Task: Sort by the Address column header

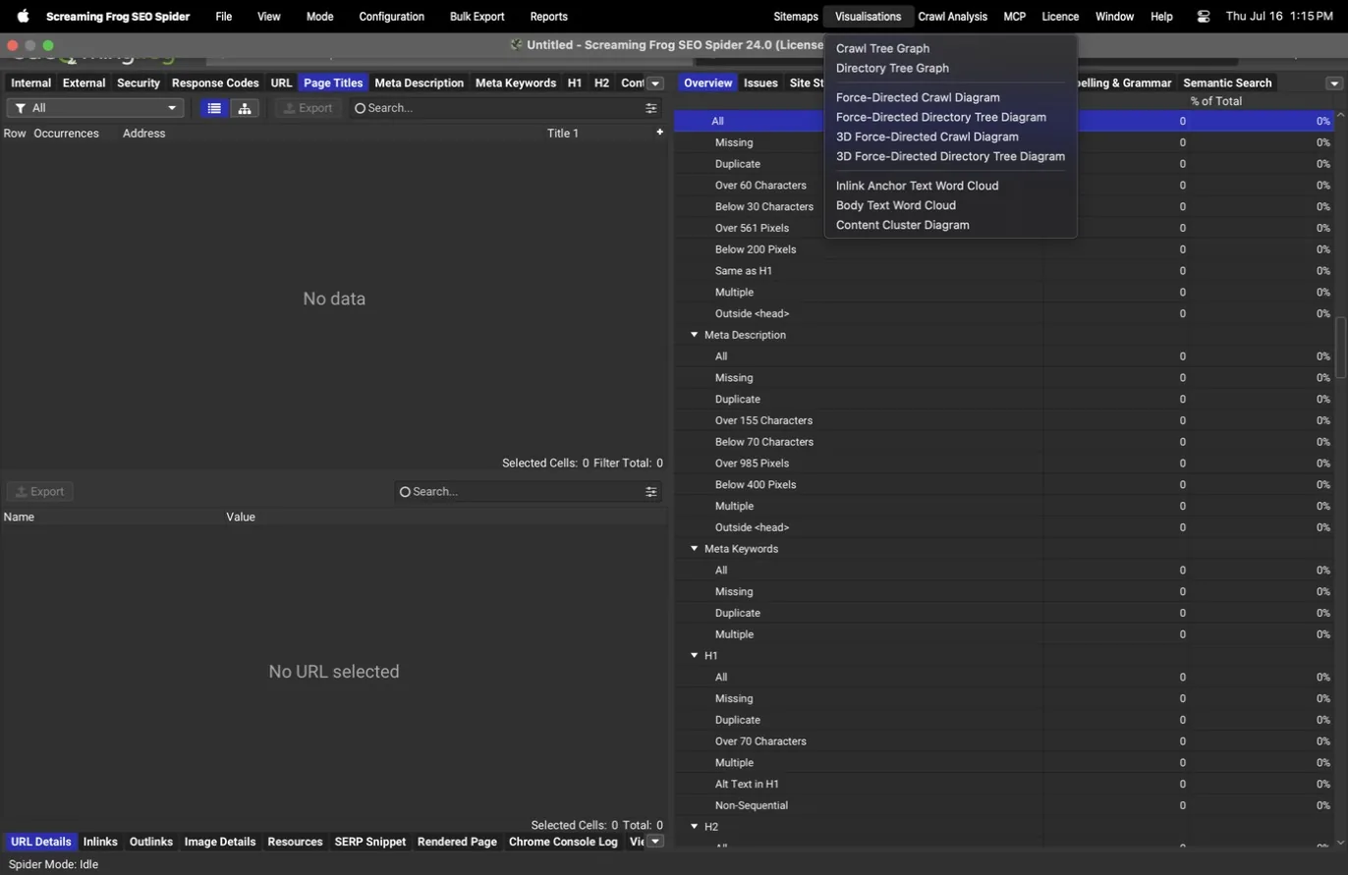Action: pyautogui.click(x=143, y=133)
